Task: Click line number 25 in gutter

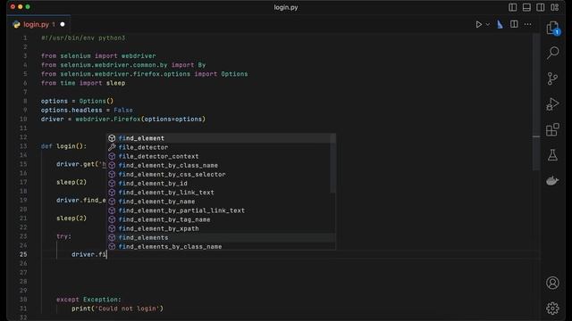Action: coord(23,254)
